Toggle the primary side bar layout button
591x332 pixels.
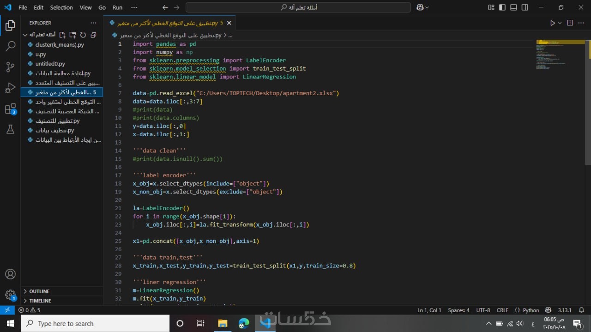pos(502,7)
